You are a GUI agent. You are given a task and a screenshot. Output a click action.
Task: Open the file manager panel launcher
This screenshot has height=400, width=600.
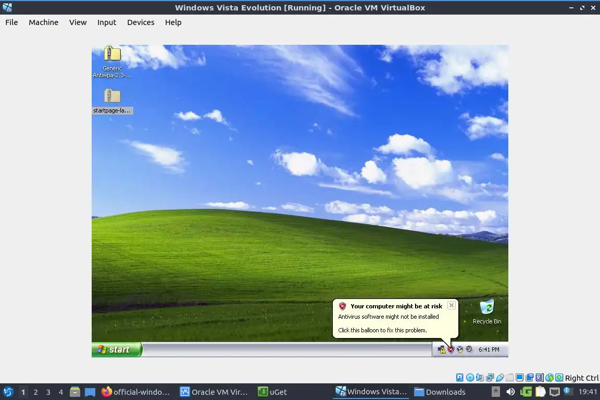tap(75, 392)
